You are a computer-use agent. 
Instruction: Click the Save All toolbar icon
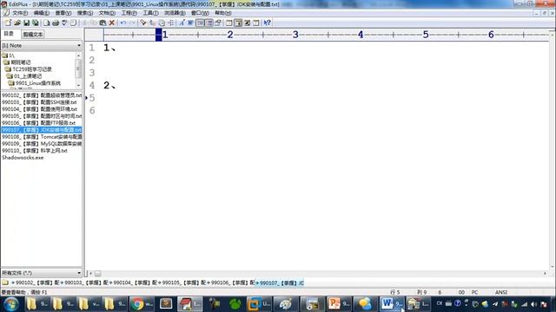pyautogui.click(x=36, y=23)
